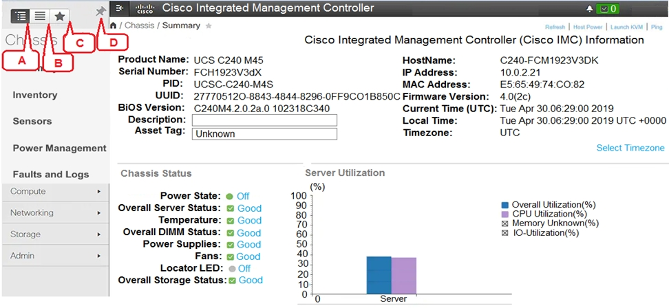Add Summary page to favorites star
This screenshot has height=308, width=669.
209,25
